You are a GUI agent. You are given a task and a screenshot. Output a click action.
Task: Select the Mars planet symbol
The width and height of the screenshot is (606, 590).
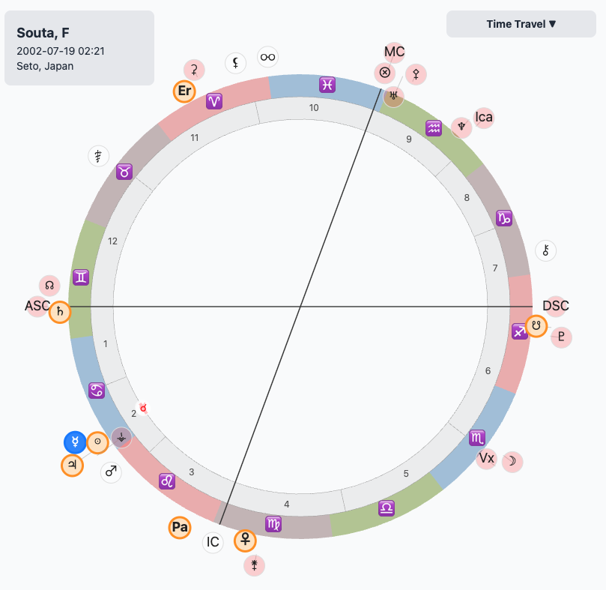coord(111,472)
